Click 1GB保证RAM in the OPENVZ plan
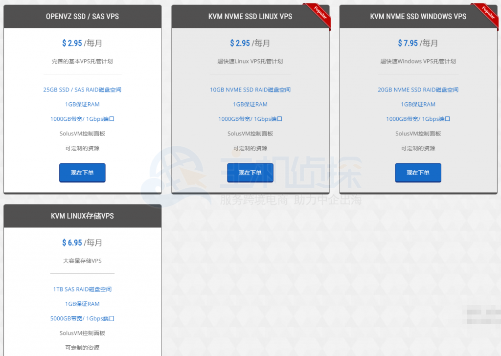The width and height of the screenshot is (501, 356). 82,104
